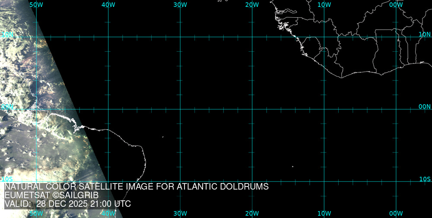Click the 10W longitude label at top edge

click(x=324, y=4)
